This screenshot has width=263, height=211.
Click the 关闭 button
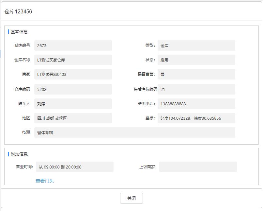pos(131,198)
